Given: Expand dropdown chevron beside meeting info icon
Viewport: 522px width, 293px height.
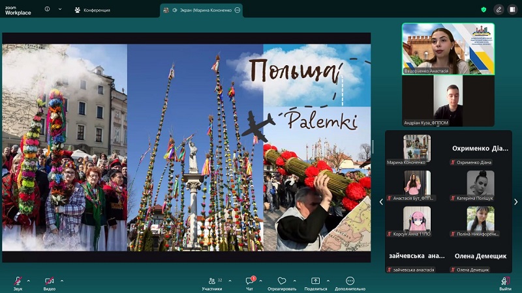Looking at the screenshot, I should (60, 10).
